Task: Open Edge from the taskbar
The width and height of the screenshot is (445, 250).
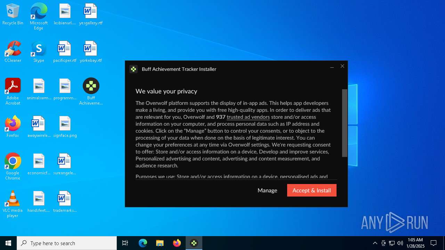Action: (x=143, y=243)
